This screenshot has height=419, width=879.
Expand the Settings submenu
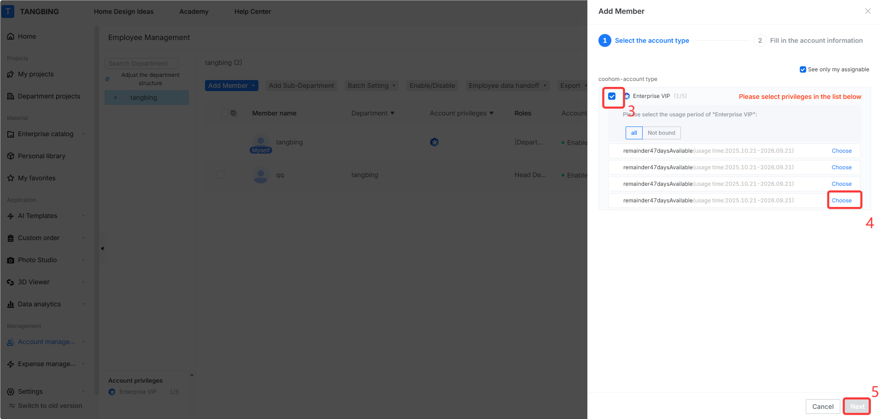tap(83, 391)
